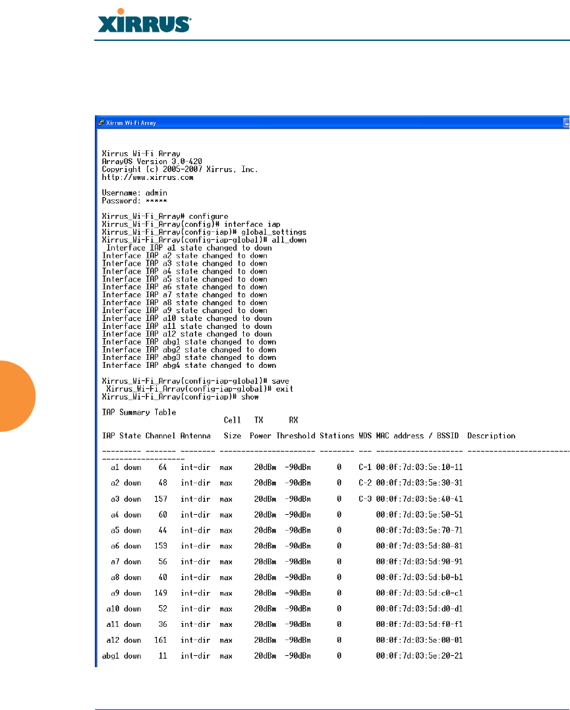Select the 'all_down' command line
Screen dimensions: 570x710
(x=204, y=240)
